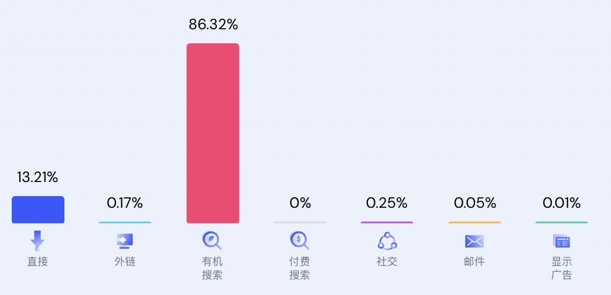
Task: Click the Paid Search (付费搜索) dollar icon
Action: (x=299, y=241)
